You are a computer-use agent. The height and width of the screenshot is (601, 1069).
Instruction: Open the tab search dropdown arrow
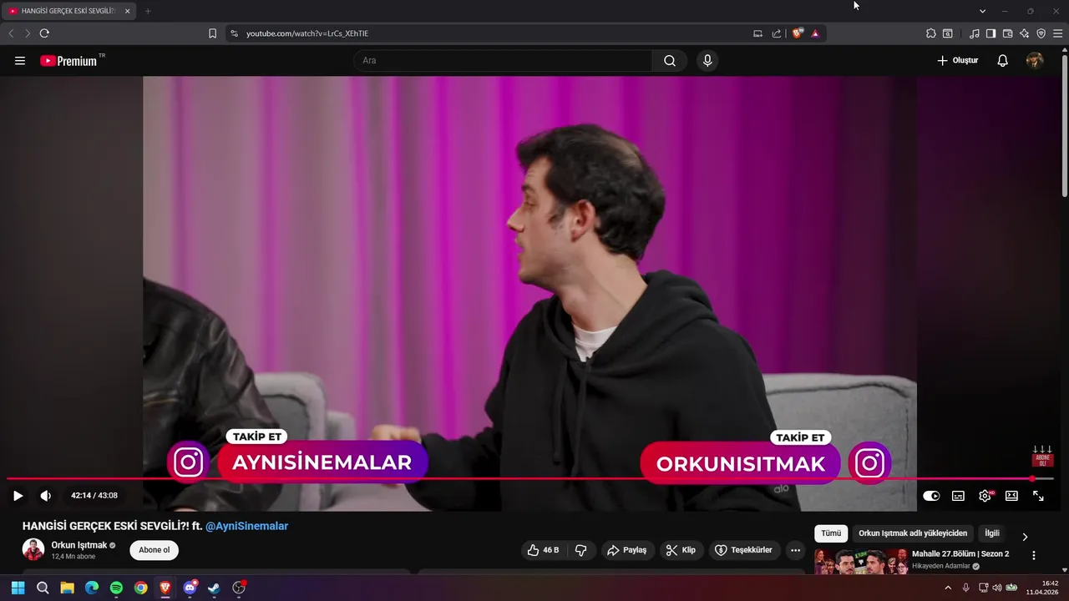982,11
